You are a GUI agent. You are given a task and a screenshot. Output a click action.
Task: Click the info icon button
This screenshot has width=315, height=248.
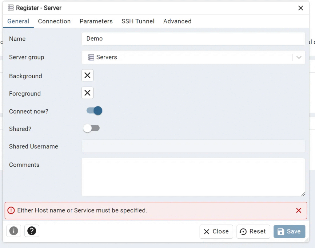click(14, 231)
